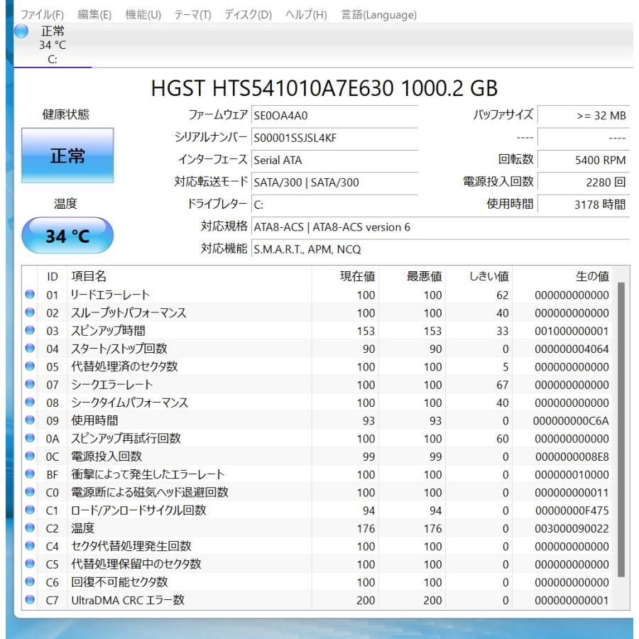
Task: Select raw value 003000090022
Action: click(x=572, y=528)
